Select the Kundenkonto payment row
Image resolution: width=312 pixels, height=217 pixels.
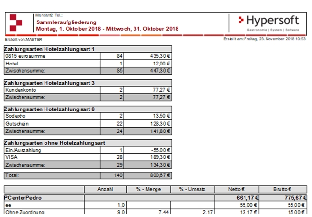[20, 90]
